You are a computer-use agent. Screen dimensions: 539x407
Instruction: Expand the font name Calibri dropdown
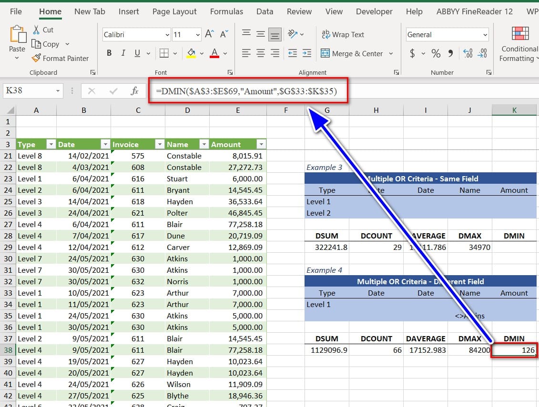click(x=167, y=35)
